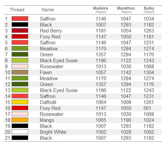166x145 pixels.
Task: Click the Rosewater swatch in row 9
Action: point(20,66)
